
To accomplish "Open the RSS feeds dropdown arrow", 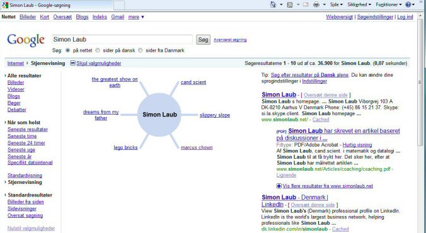I will click(x=298, y=4).
